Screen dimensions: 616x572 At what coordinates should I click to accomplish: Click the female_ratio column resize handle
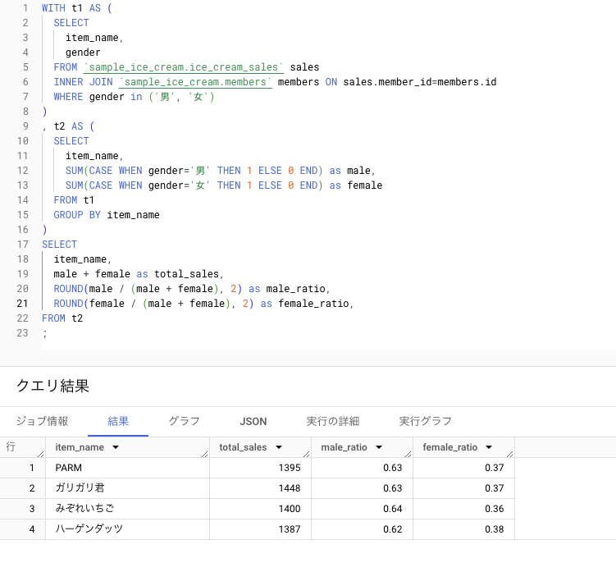pyautogui.click(x=510, y=454)
